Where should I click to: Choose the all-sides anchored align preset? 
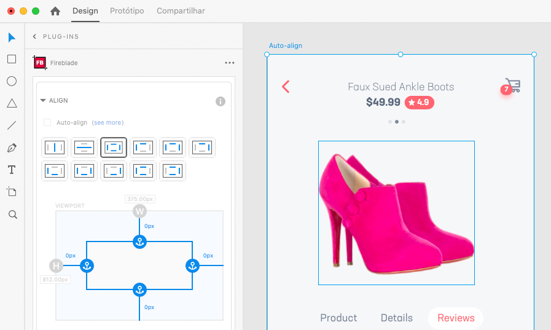tap(114, 147)
